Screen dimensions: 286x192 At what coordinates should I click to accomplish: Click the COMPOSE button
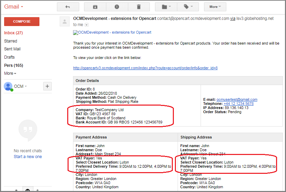click(x=22, y=22)
